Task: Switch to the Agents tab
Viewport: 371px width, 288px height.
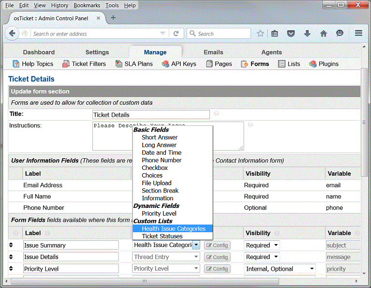Action: [272, 52]
